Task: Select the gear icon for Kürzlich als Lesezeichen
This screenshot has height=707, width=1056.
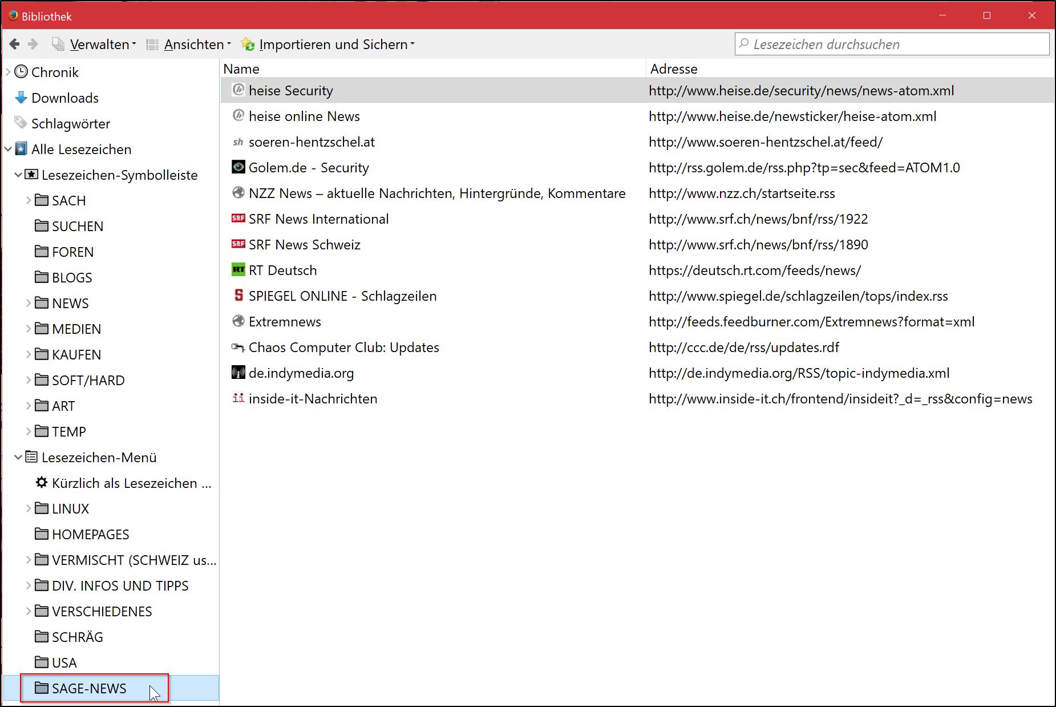Action: (x=42, y=483)
